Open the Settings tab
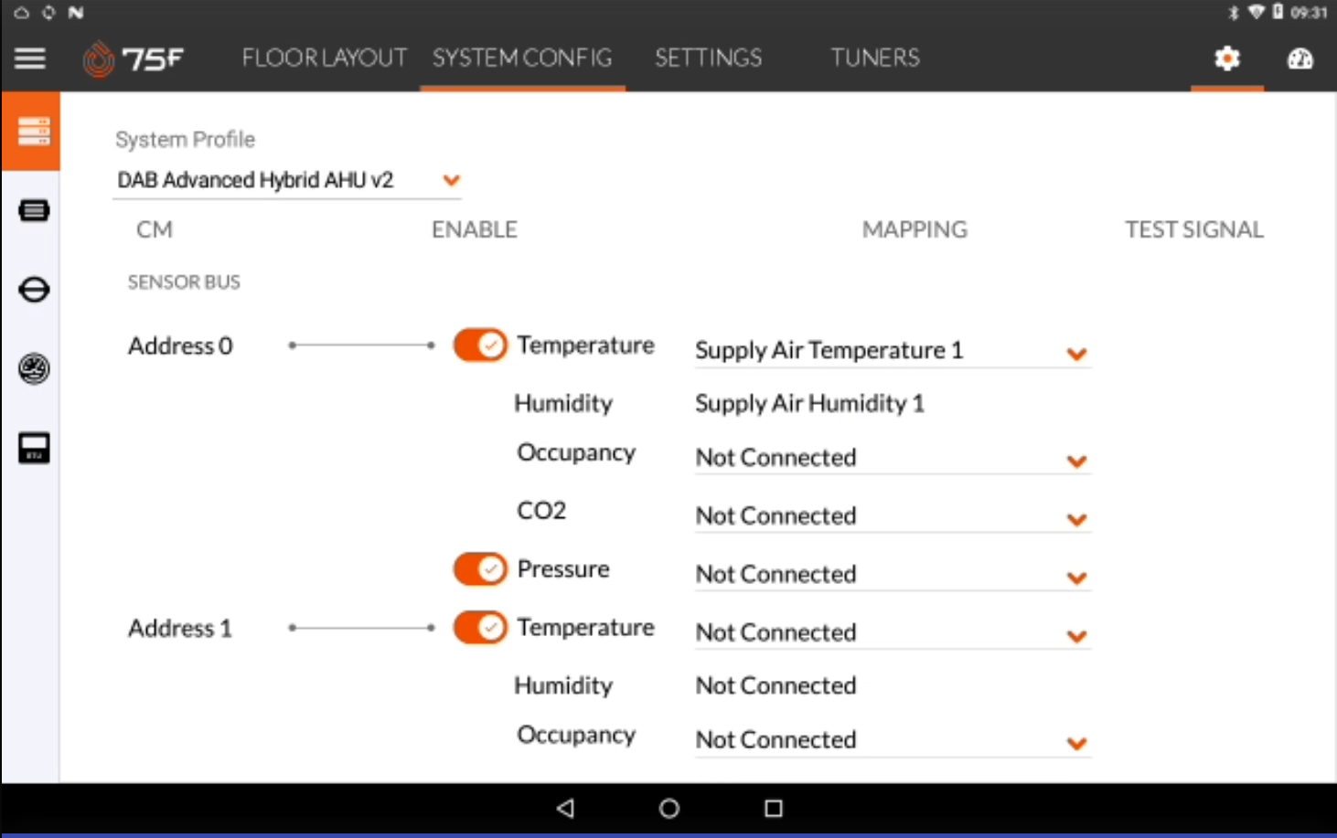 [x=708, y=58]
